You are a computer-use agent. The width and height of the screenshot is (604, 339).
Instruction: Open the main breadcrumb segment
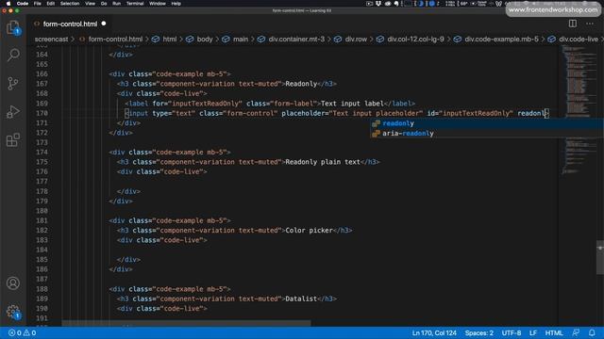coord(241,40)
